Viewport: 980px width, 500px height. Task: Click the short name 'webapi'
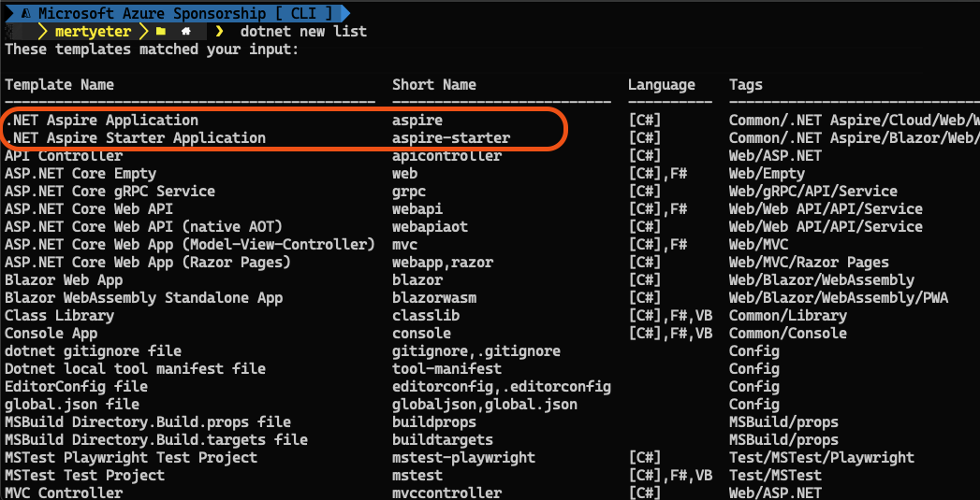(x=417, y=208)
